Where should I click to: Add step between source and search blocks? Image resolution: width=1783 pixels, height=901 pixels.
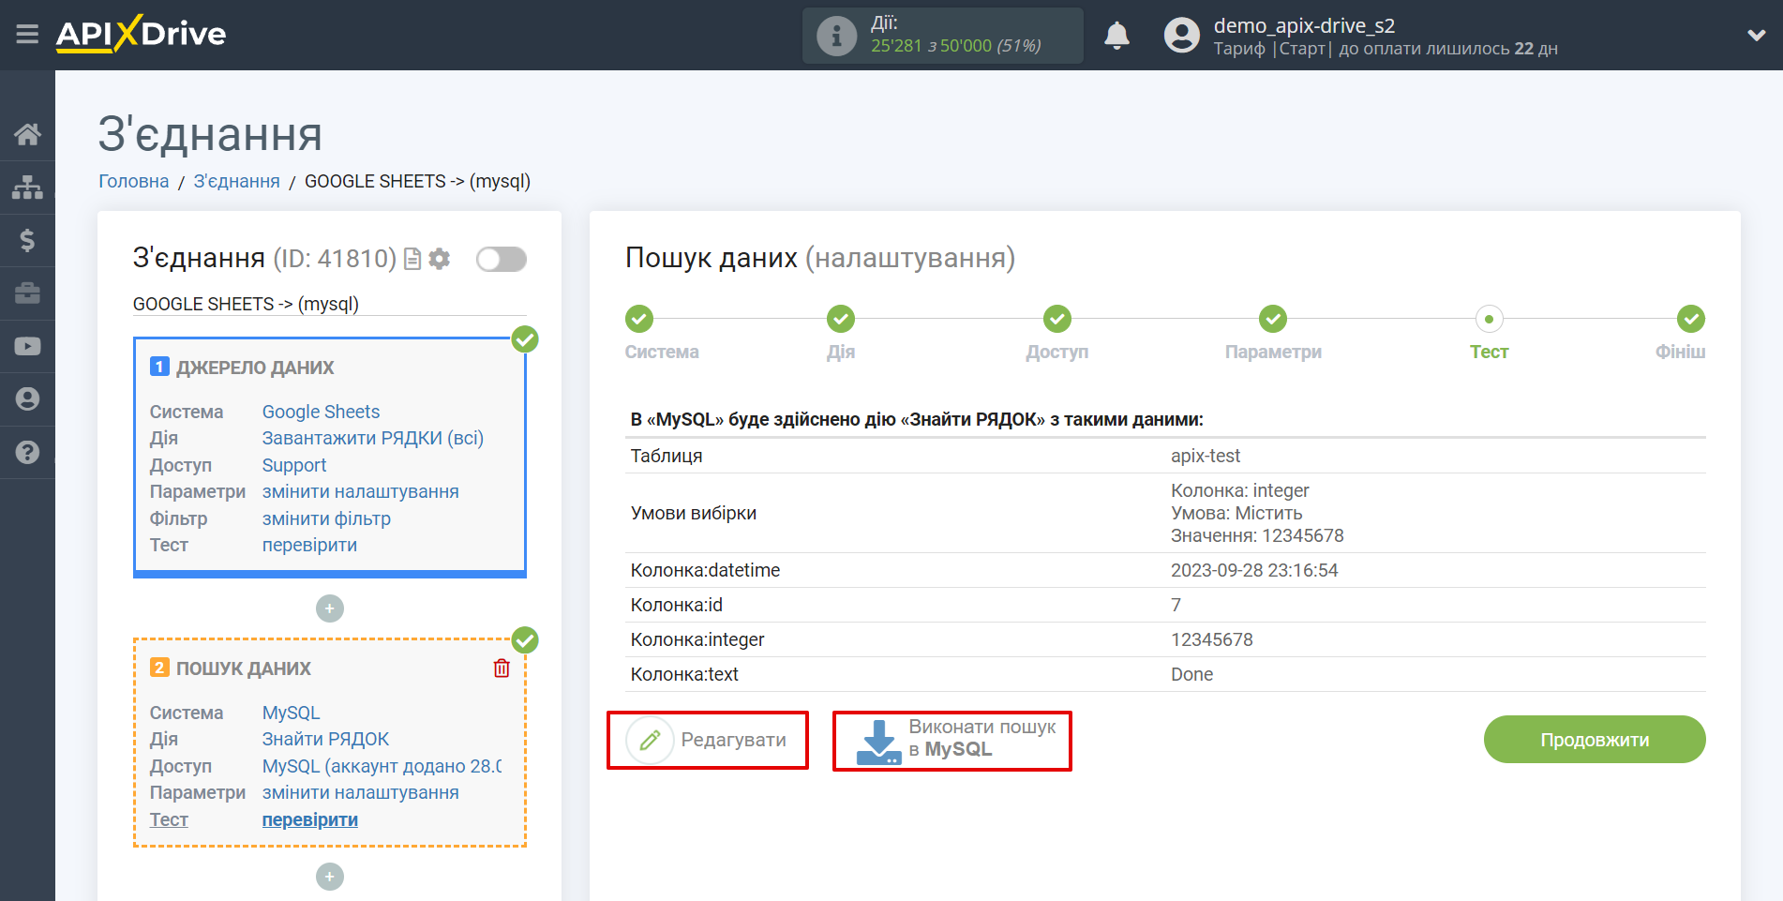pos(330,608)
